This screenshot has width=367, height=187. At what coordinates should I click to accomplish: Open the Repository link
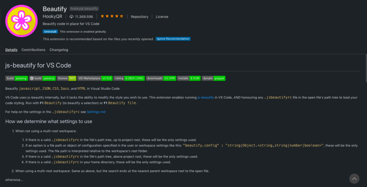[139, 17]
